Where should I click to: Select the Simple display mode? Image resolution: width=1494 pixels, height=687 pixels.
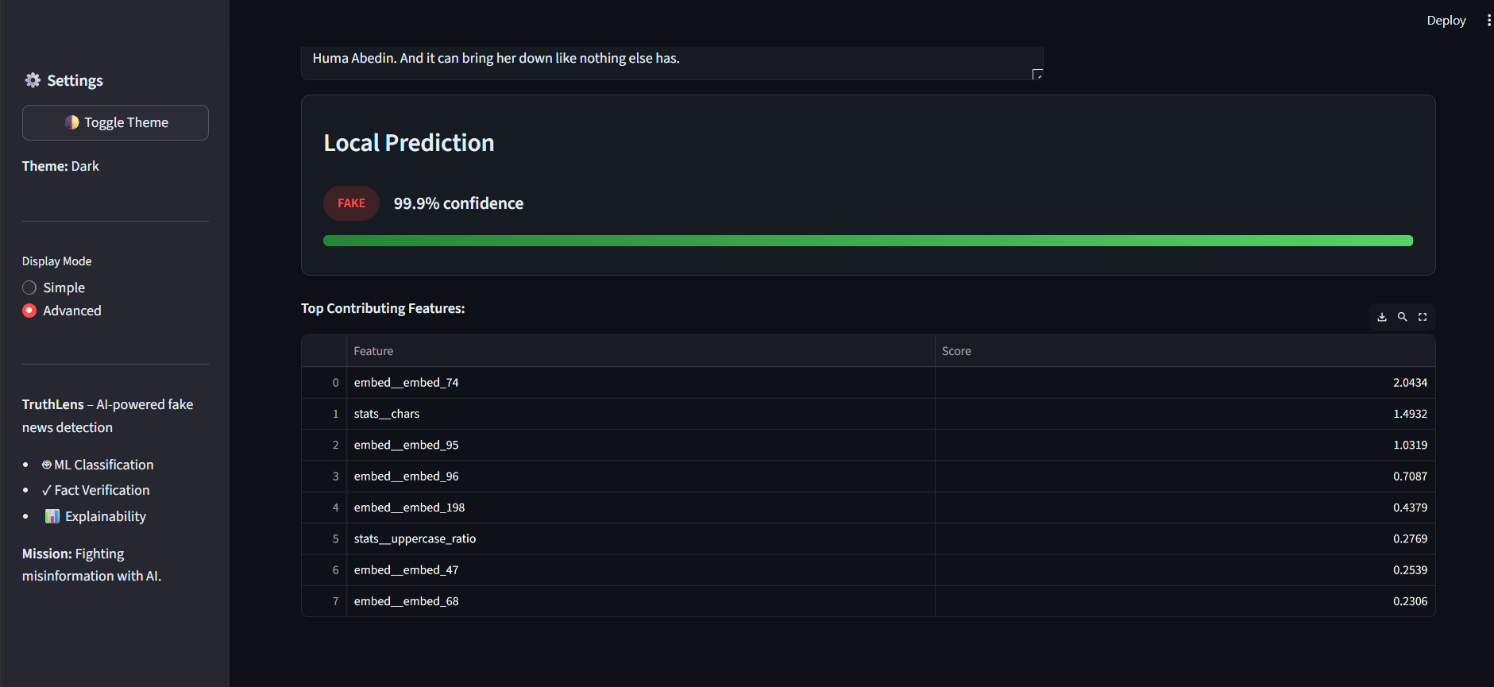[x=29, y=287]
